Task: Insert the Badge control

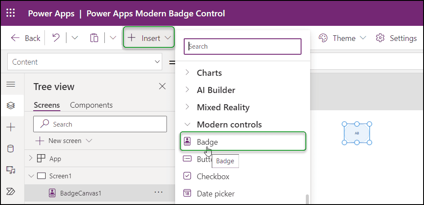Action: tap(243, 142)
